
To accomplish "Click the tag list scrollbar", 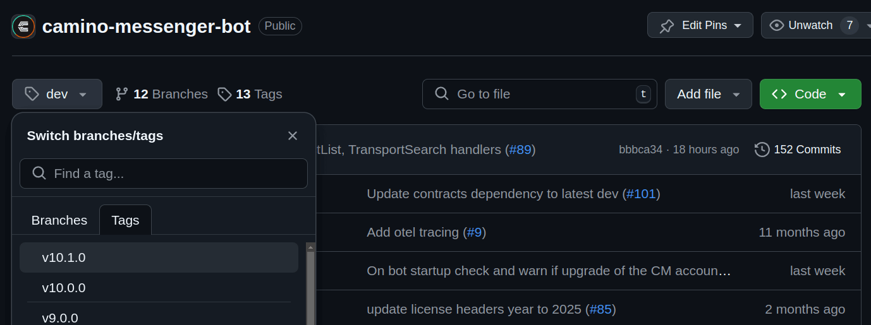I will [310, 284].
